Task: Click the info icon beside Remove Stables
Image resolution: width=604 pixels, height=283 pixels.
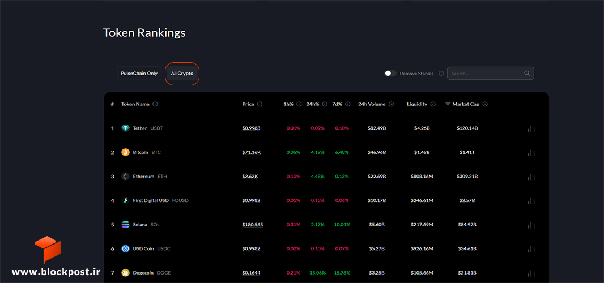Action: point(441,73)
